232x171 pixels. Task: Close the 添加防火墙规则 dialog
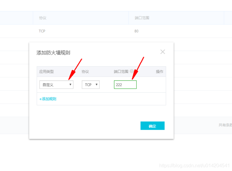pos(163,52)
